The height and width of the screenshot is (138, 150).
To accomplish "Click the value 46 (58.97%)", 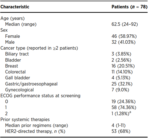I will [124, 36].
